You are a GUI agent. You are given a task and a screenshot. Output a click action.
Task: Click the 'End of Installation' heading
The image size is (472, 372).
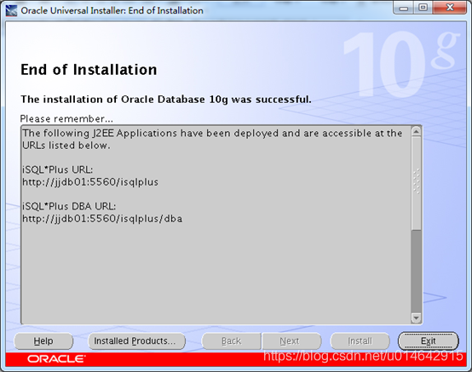89,70
